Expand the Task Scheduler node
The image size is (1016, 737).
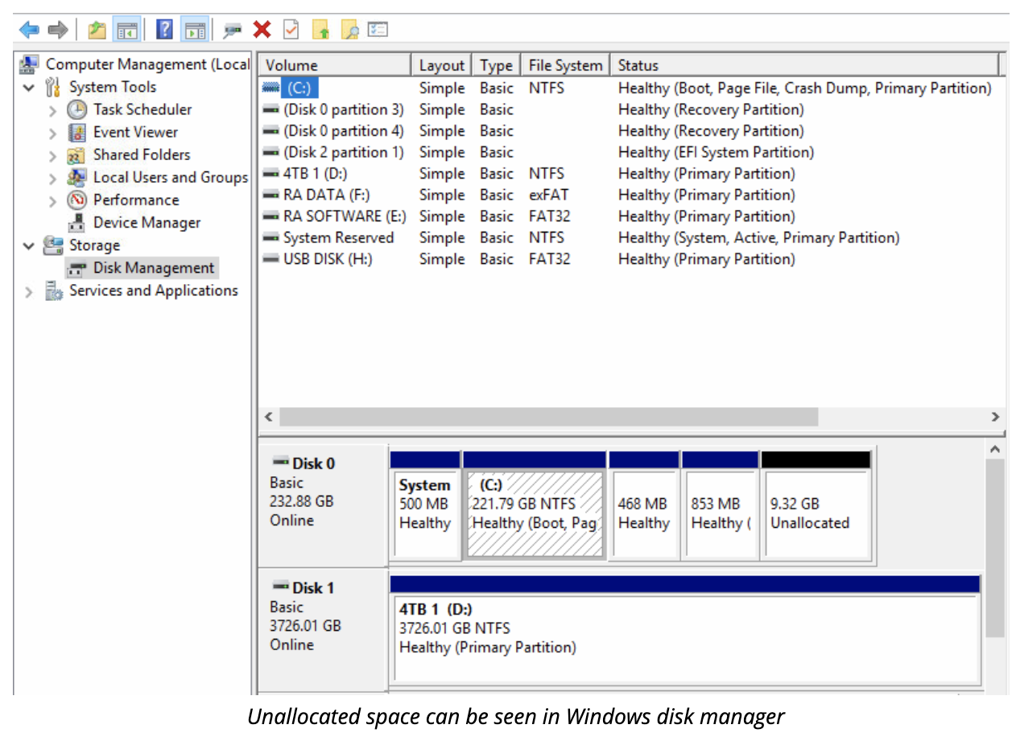tap(53, 110)
